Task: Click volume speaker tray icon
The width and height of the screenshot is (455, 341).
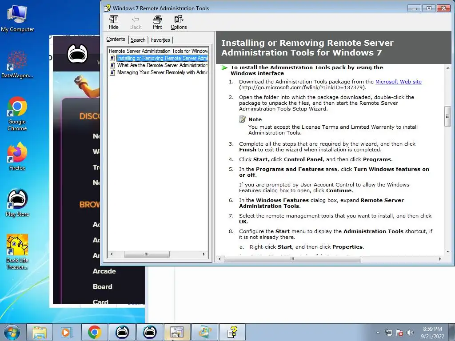Action: point(410,333)
